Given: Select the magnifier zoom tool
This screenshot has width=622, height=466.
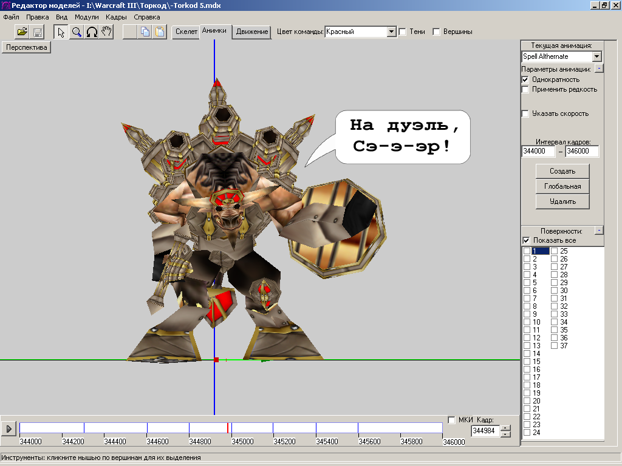Looking at the screenshot, I should click(x=77, y=32).
